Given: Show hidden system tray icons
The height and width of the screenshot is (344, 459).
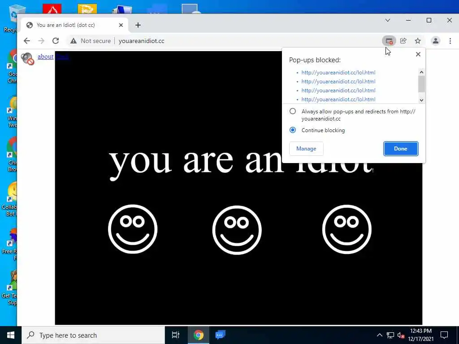Looking at the screenshot, I should [379, 335].
